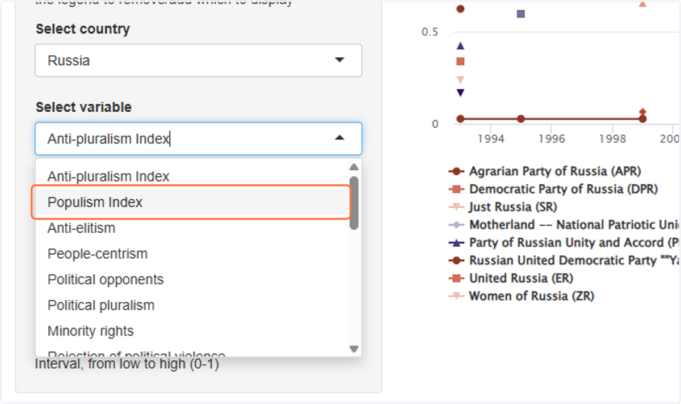
Task: Choose the Populism Index option
Action: coord(192,202)
